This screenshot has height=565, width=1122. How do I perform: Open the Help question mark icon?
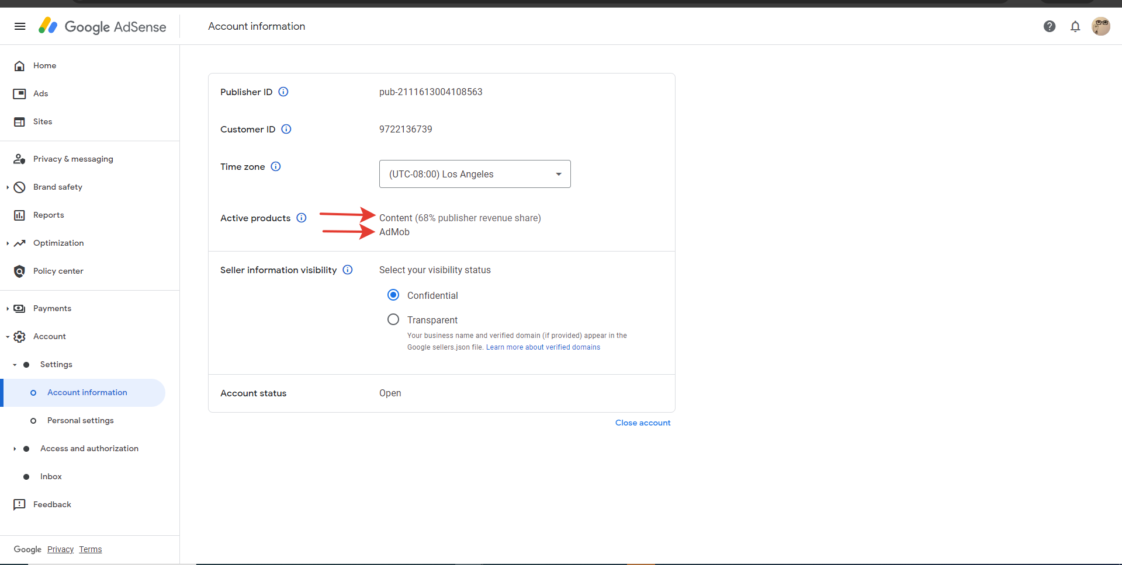pyautogui.click(x=1050, y=26)
